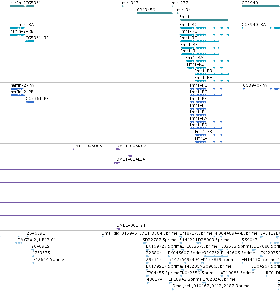Viewport: 280px width, 291px height.
Task: Select the Fmr1-RG transcript
Action: (x=204, y=35)
